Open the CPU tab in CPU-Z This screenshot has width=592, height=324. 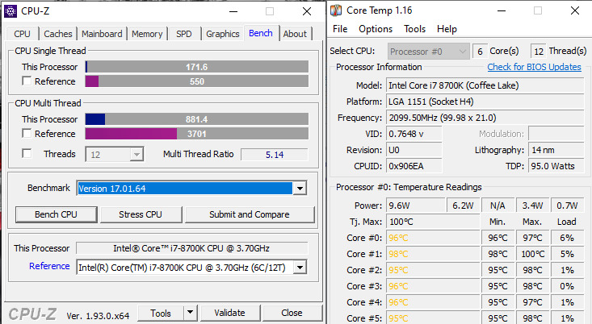pyautogui.click(x=23, y=34)
